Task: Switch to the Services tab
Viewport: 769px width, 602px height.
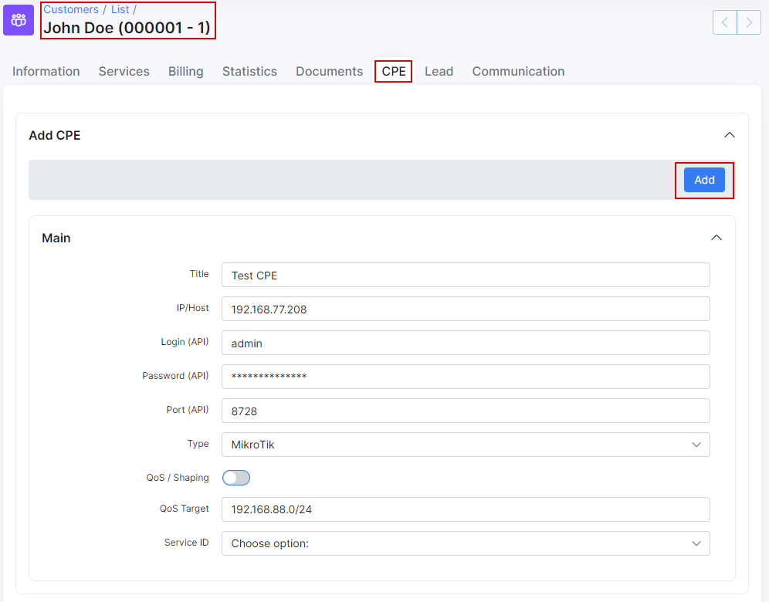Action: point(124,72)
